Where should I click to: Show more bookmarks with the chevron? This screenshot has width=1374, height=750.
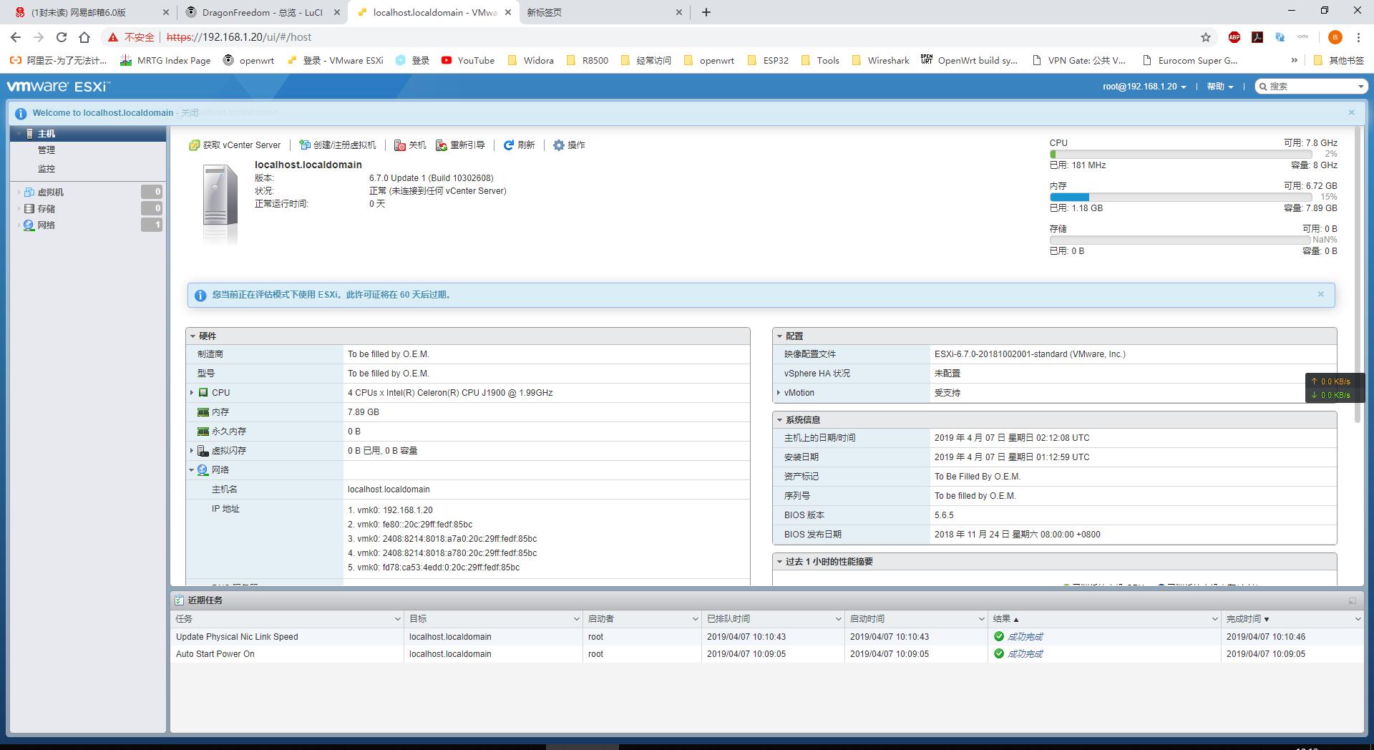pos(1294,60)
